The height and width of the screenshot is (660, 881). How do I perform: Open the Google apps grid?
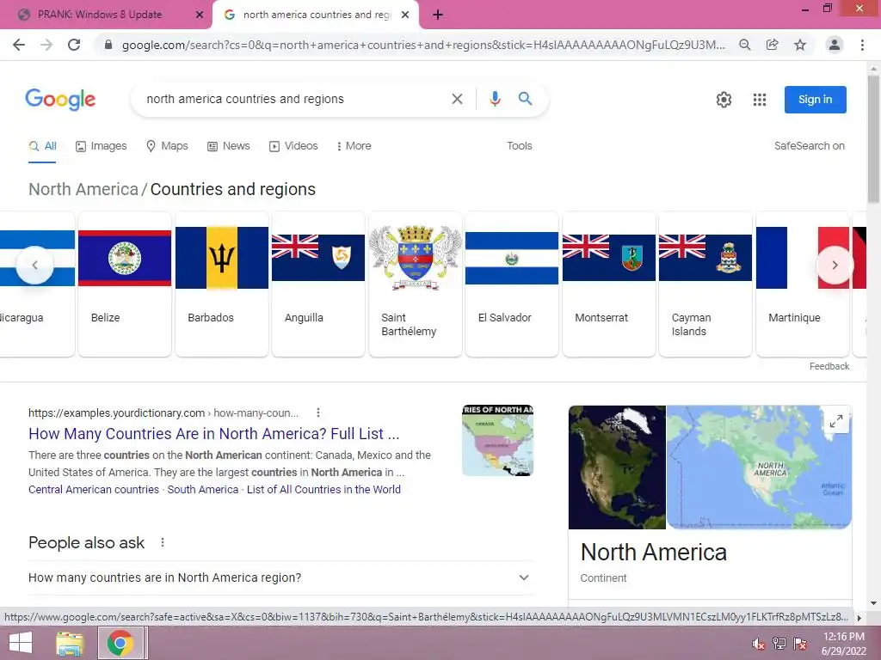click(760, 100)
